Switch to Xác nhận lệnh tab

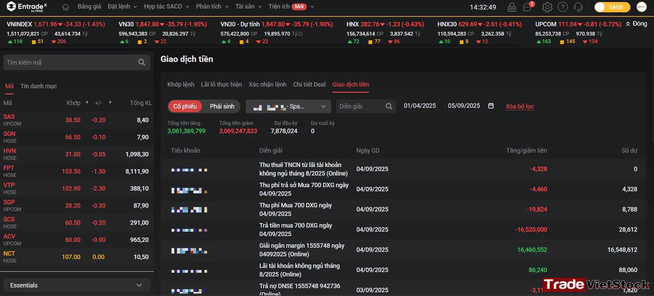coord(267,85)
